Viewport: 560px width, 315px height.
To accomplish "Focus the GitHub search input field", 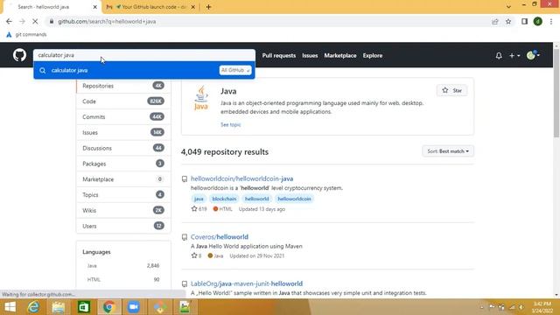I will coord(143,55).
